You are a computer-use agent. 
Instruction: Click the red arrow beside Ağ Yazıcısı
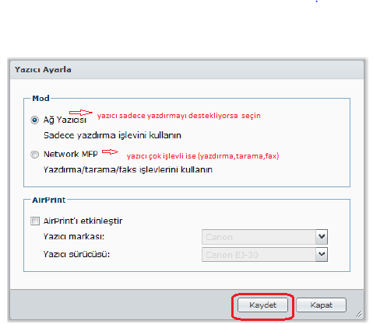(81, 113)
